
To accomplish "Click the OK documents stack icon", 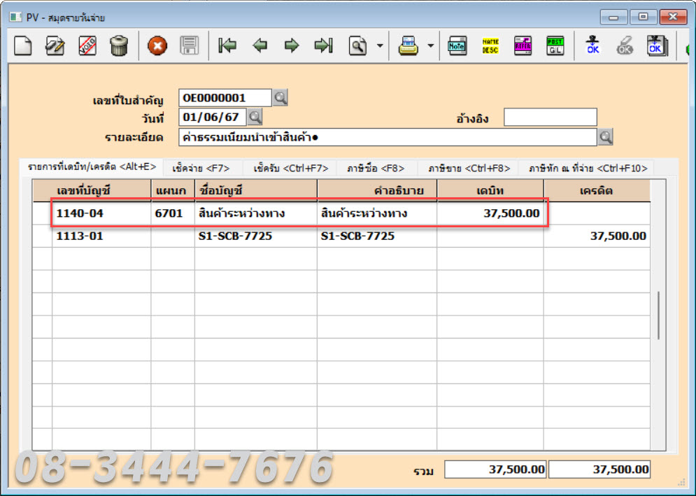I will point(657,45).
